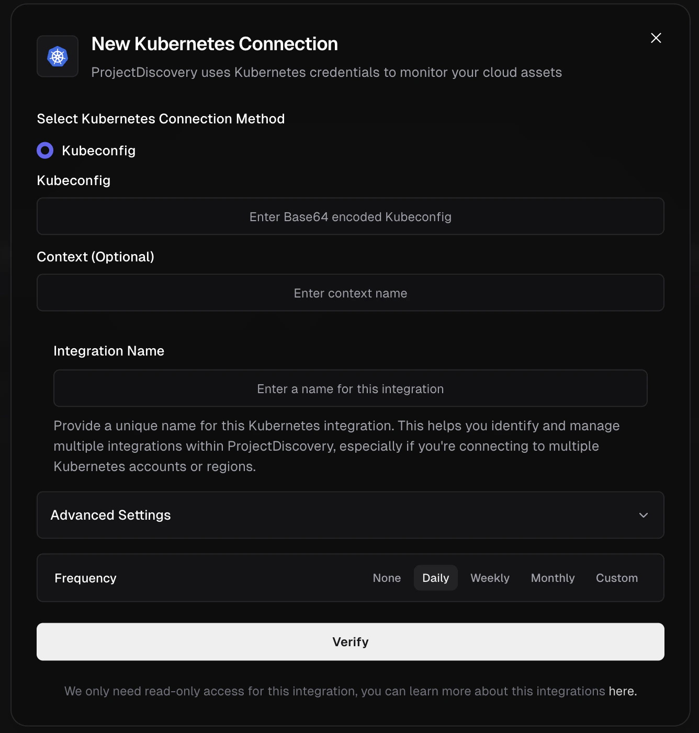Click the Kubeconfig section label

point(73,180)
